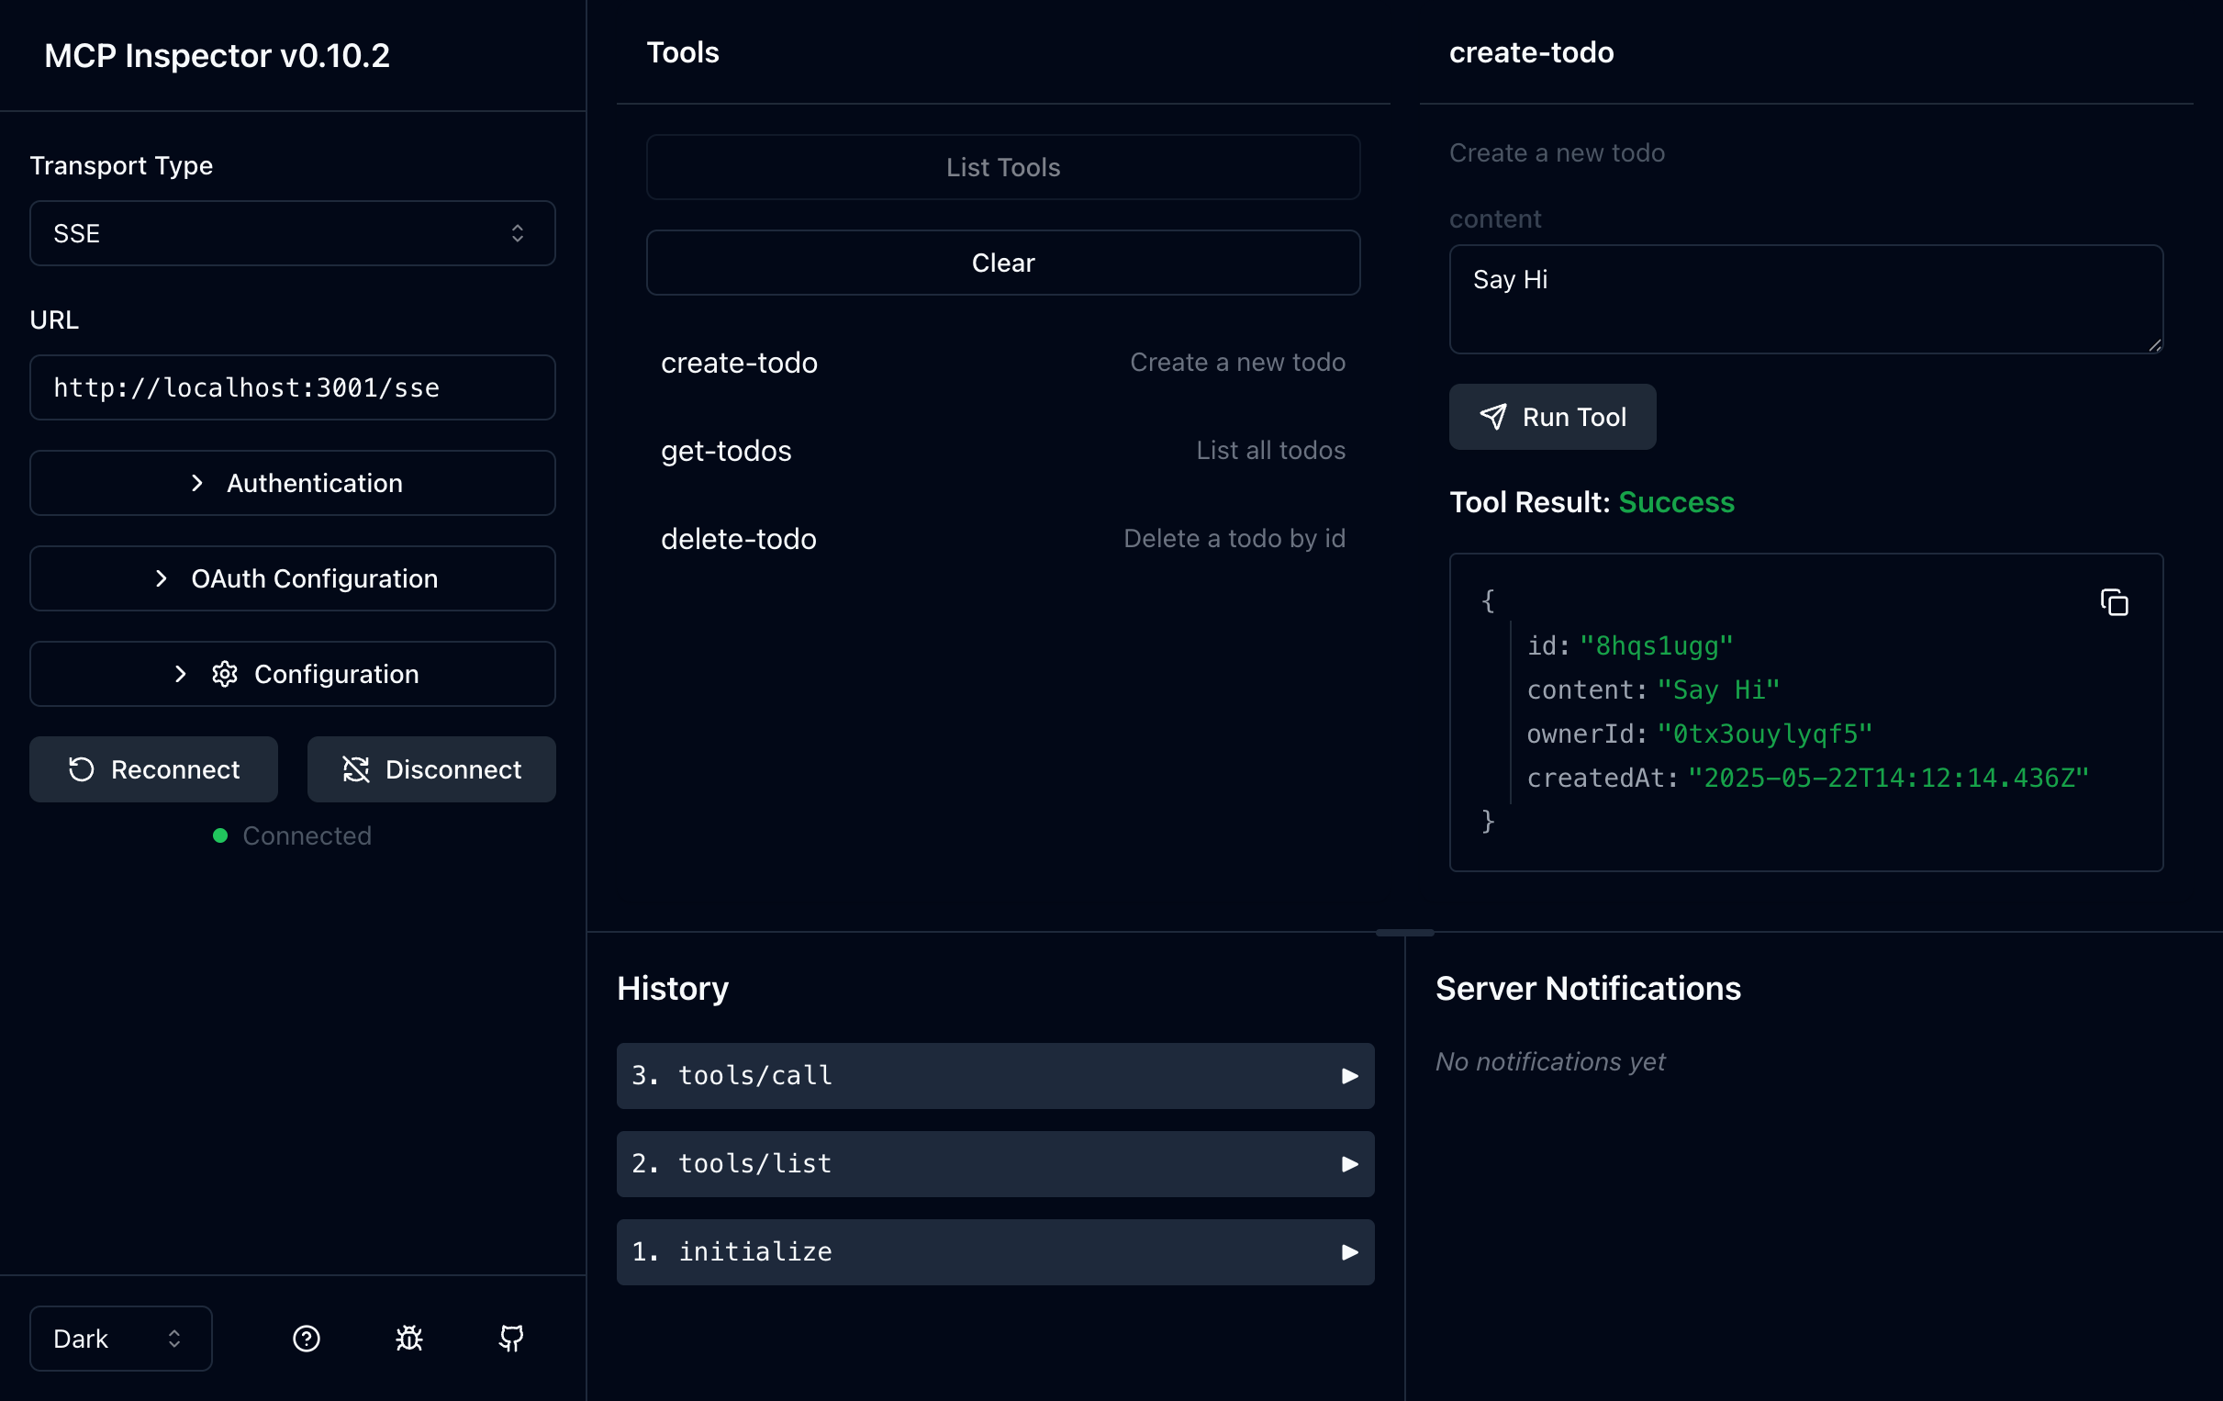Copy the tool result JSON using copy icon
This screenshot has width=2223, height=1401.
2115,601
